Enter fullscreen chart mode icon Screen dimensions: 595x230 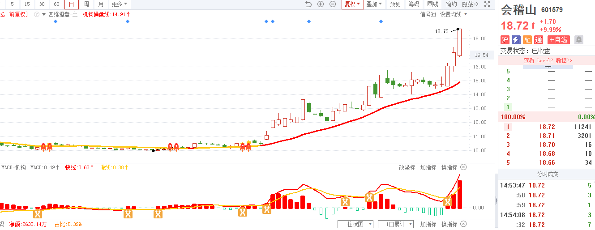[x=487, y=4]
